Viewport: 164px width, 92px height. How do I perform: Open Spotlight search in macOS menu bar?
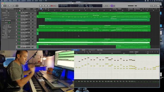[x=153, y=1]
